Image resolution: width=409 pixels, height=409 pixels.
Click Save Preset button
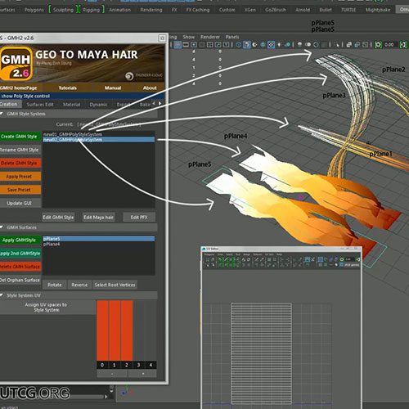[x=20, y=190]
